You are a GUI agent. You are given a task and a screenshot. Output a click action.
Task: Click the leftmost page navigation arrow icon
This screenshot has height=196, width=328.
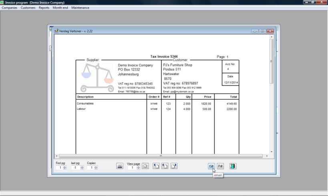click(x=156, y=166)
